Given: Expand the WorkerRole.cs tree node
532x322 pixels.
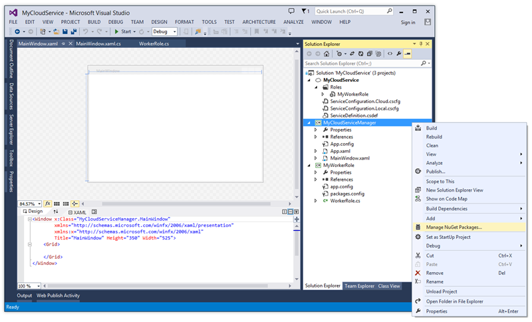Looking at the screenshot, I should [316, 201].
